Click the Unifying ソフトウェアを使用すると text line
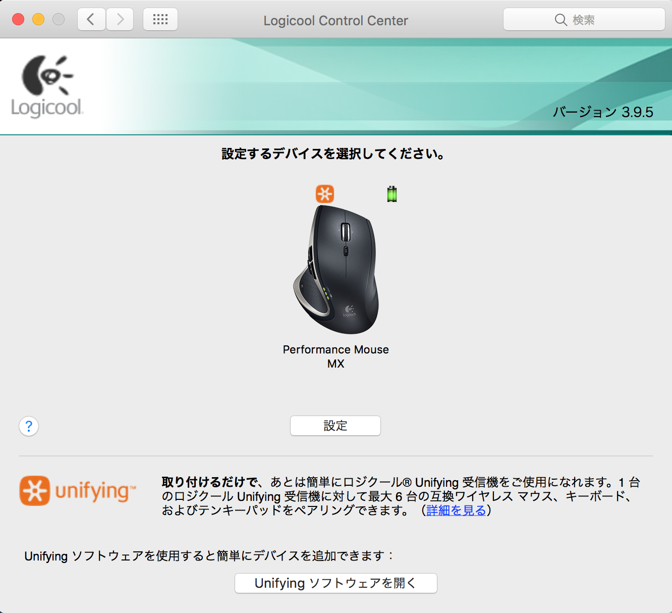The height and width of the screenshot is (613, 672). point(208,556)
